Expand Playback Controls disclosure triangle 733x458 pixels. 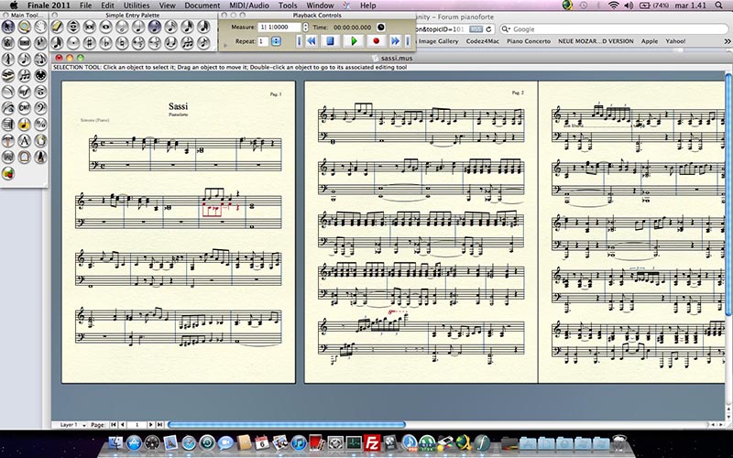click(225, 46)
